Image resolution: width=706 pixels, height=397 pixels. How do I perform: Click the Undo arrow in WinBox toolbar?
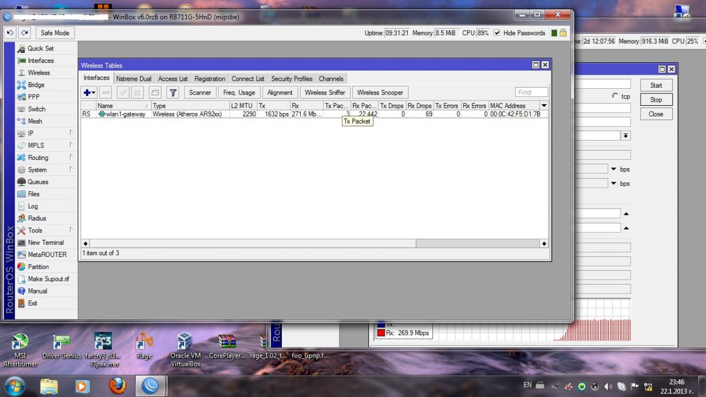10,33
